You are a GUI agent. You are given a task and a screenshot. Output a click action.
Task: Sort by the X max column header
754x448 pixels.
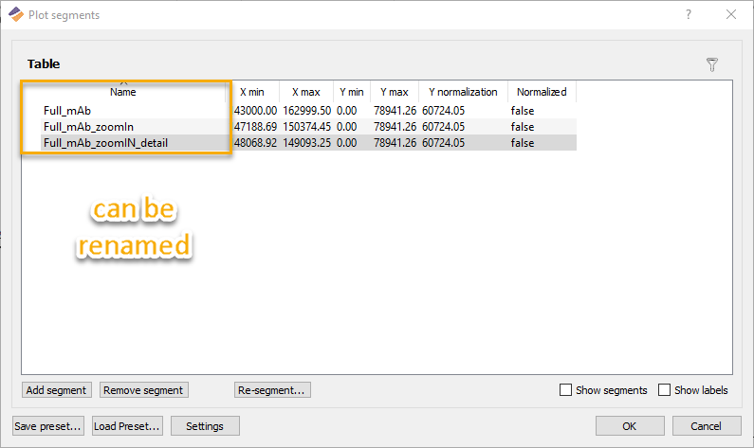tap(306, 92)
